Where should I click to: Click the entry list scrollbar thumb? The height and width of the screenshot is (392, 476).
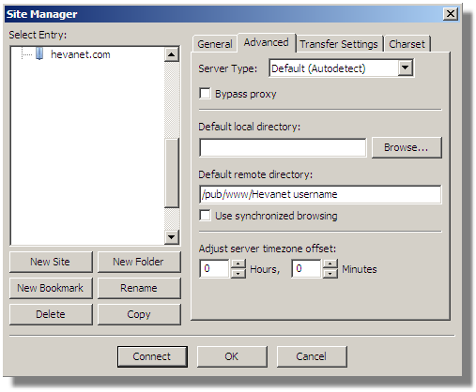click(171, 173)
